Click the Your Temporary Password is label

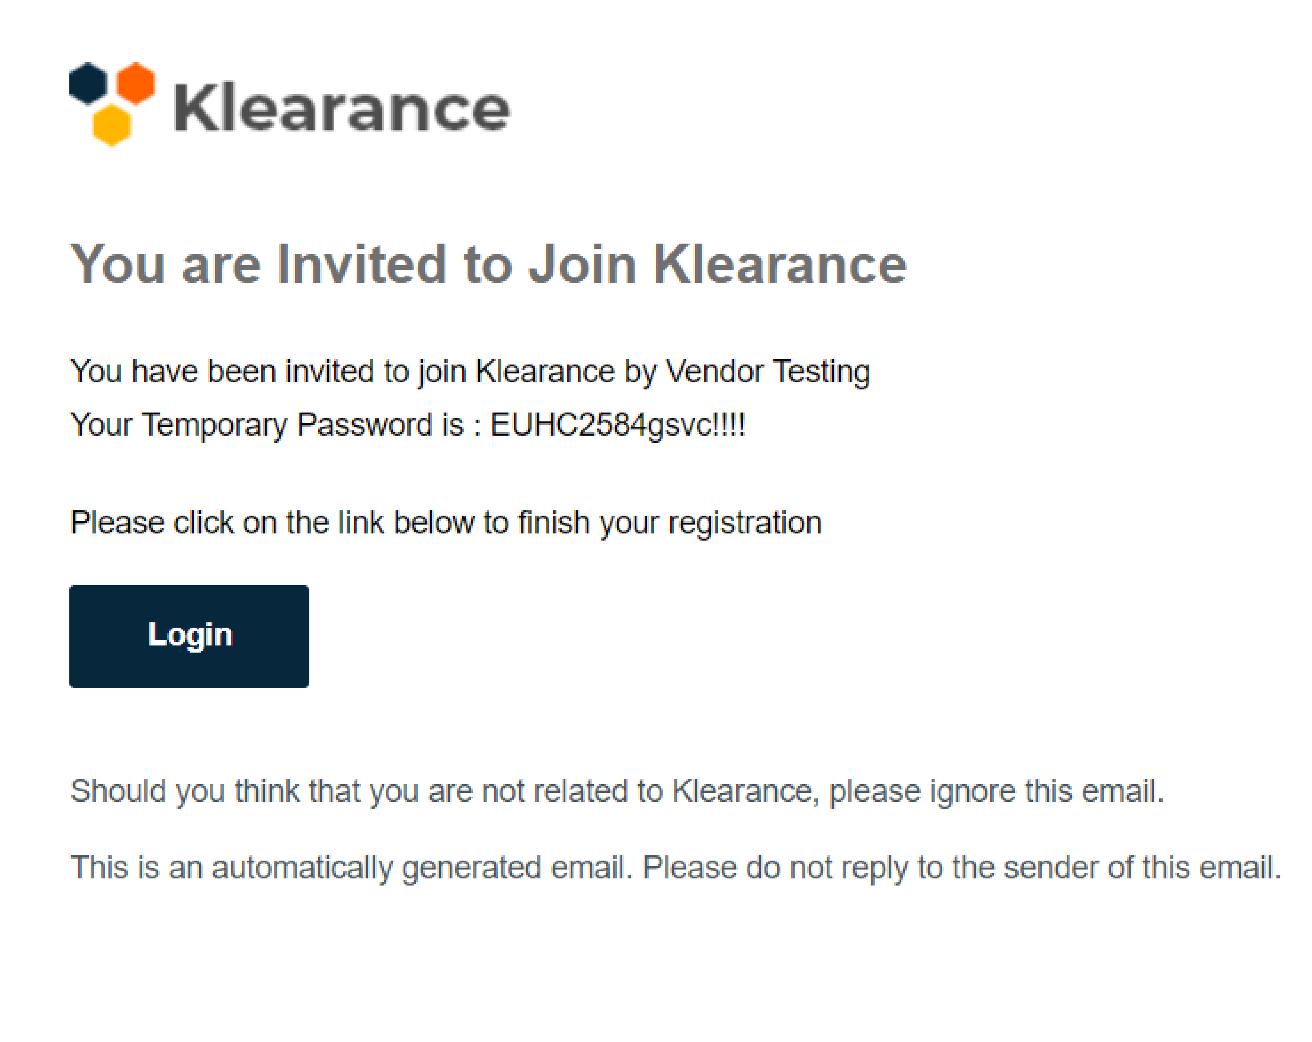coord(268,424)
